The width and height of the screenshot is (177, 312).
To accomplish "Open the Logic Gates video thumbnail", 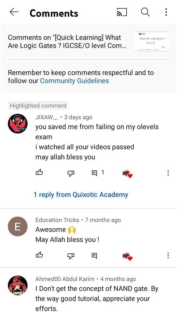I will 152,41.
